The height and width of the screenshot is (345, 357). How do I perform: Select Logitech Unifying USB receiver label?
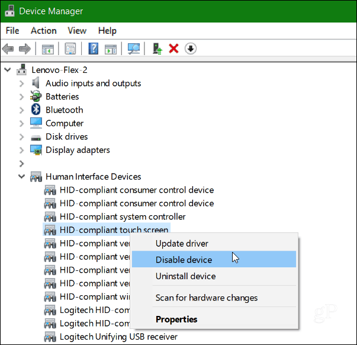click(x=118, y=337)
